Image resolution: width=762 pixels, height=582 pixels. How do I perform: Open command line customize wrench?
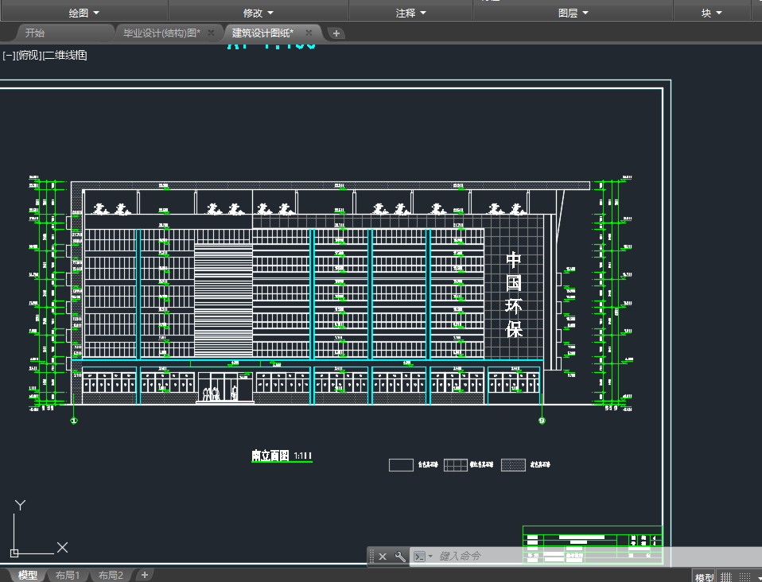coord(400,557)
